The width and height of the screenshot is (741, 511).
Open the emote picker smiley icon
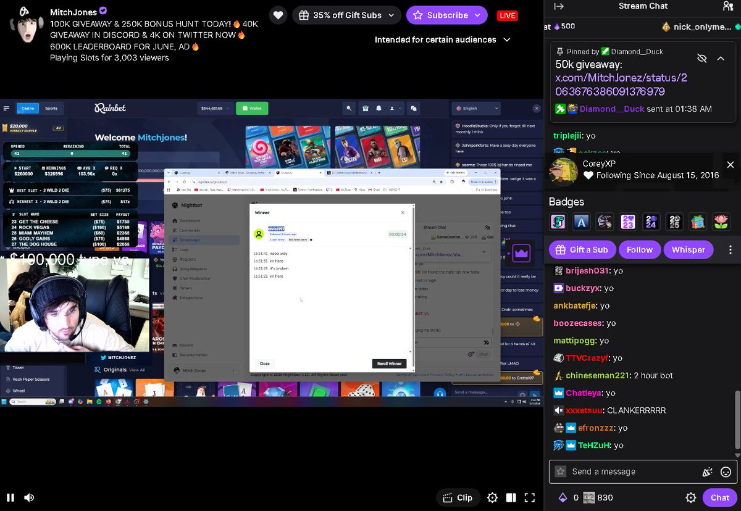[x=726, y=472]
